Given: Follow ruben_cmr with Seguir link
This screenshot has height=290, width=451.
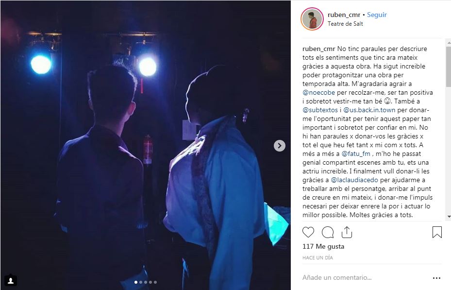Looking at the screenshot, I should [377, 15].
